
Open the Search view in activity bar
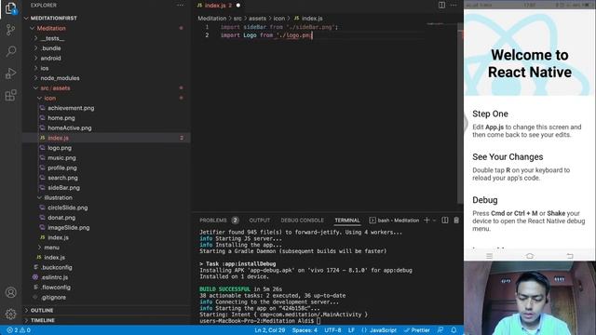coord(10,51)
